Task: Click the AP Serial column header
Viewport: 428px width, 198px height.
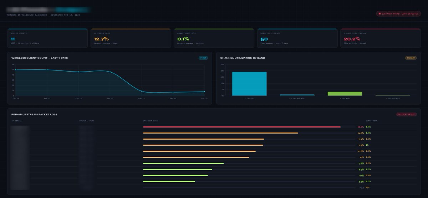Action: tap(16, 121)
